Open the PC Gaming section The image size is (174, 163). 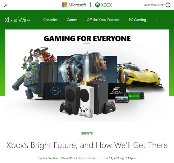[x=137, y=20]
